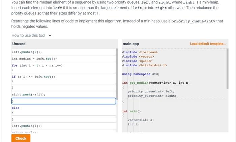The height and width of the screenshot is (142, 236).
Task: Click the "priority_queue<int> right;" line
Action: (152, 96)
